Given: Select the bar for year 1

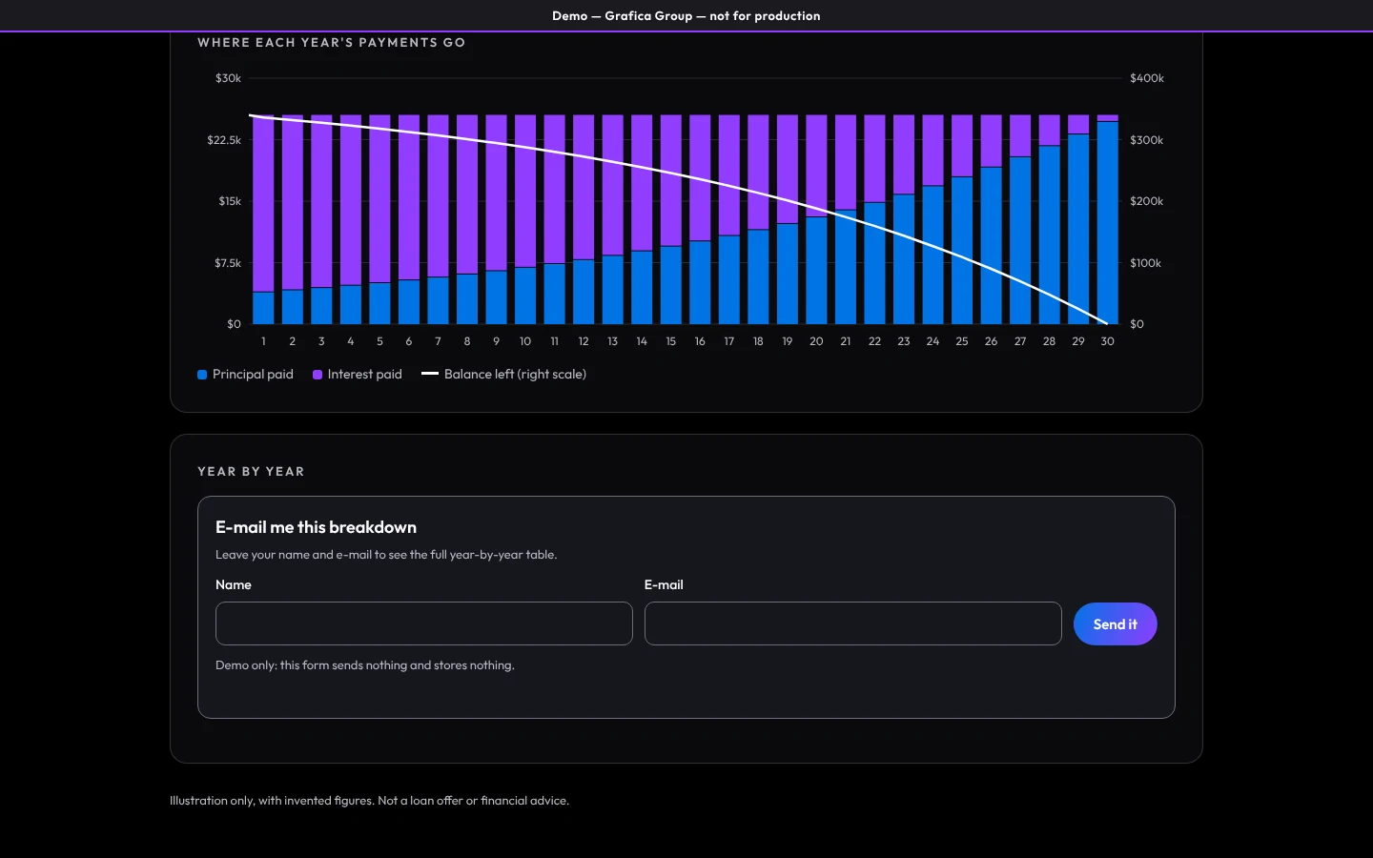Looking at the screenshot, I should tap(263, 219).
